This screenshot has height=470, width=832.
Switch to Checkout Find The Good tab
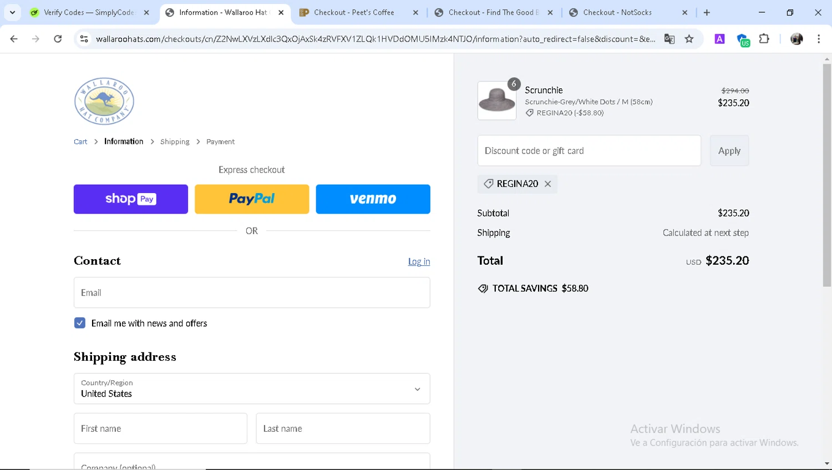pos(488,12)
